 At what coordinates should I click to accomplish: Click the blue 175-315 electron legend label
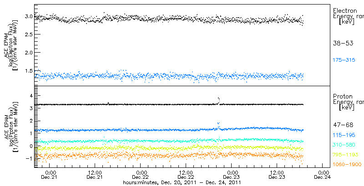point(344,60)
